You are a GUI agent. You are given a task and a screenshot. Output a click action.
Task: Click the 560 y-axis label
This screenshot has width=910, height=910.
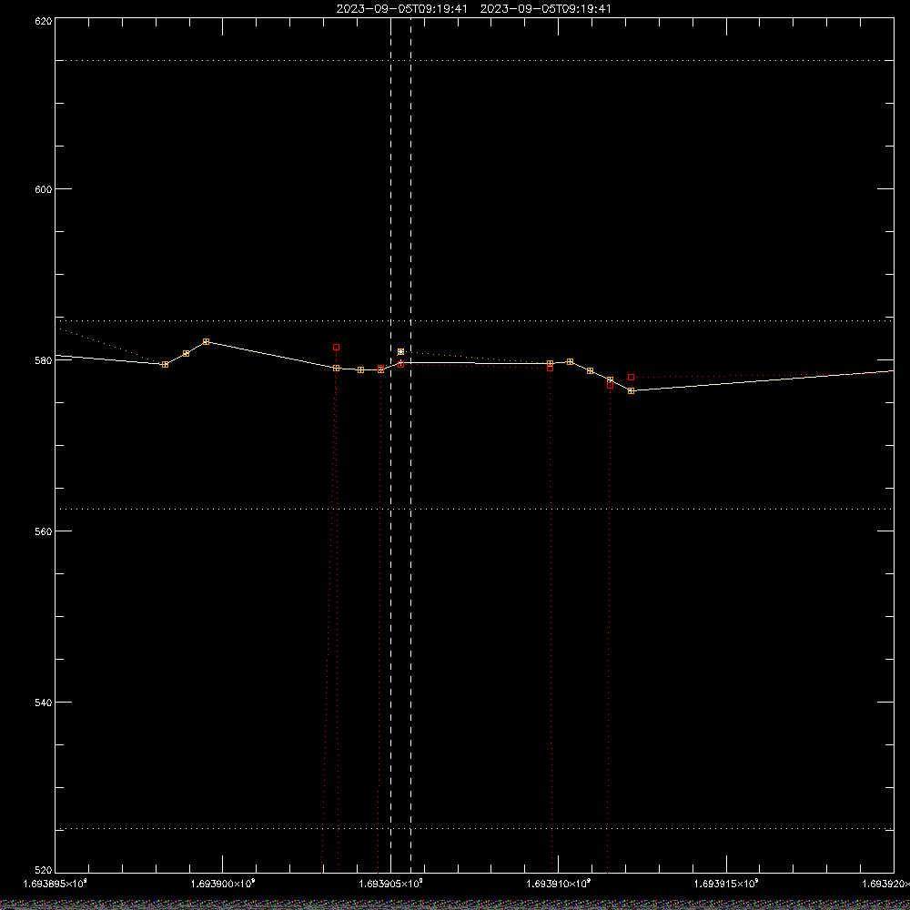pyautogui.click(x=44, y=531)
